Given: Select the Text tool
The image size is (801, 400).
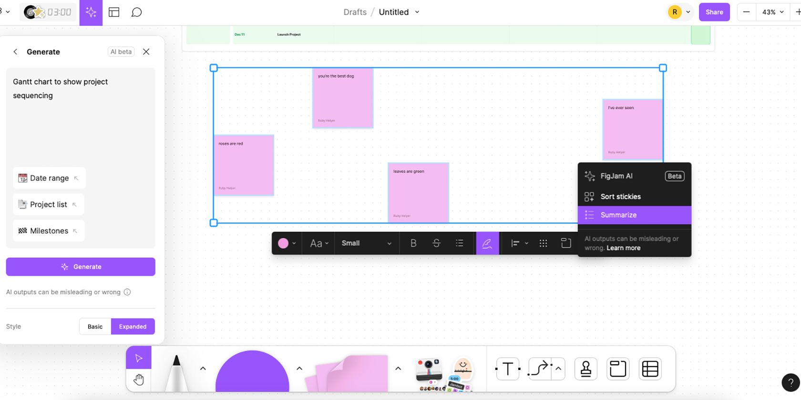Looking at the screenshot, I should [x=508, y=369].
